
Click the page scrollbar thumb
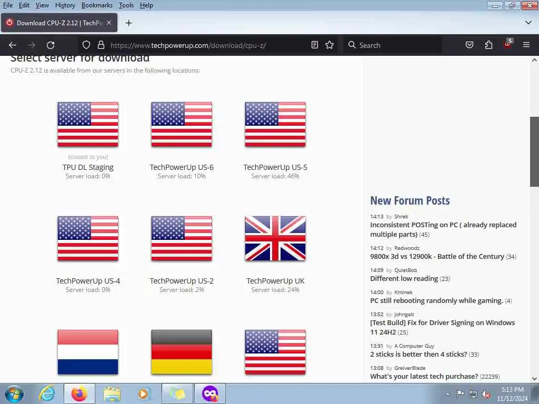point(534,152)
